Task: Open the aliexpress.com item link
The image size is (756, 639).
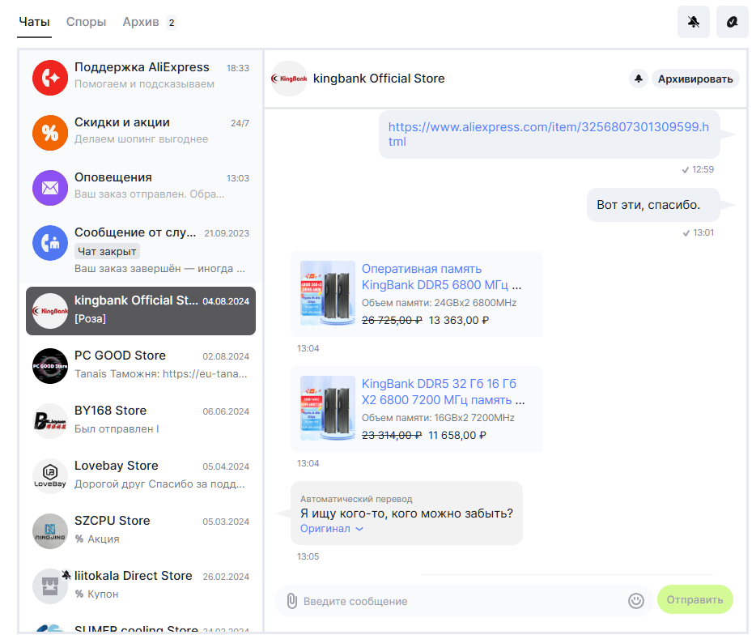Action: [x=548, y=134]
